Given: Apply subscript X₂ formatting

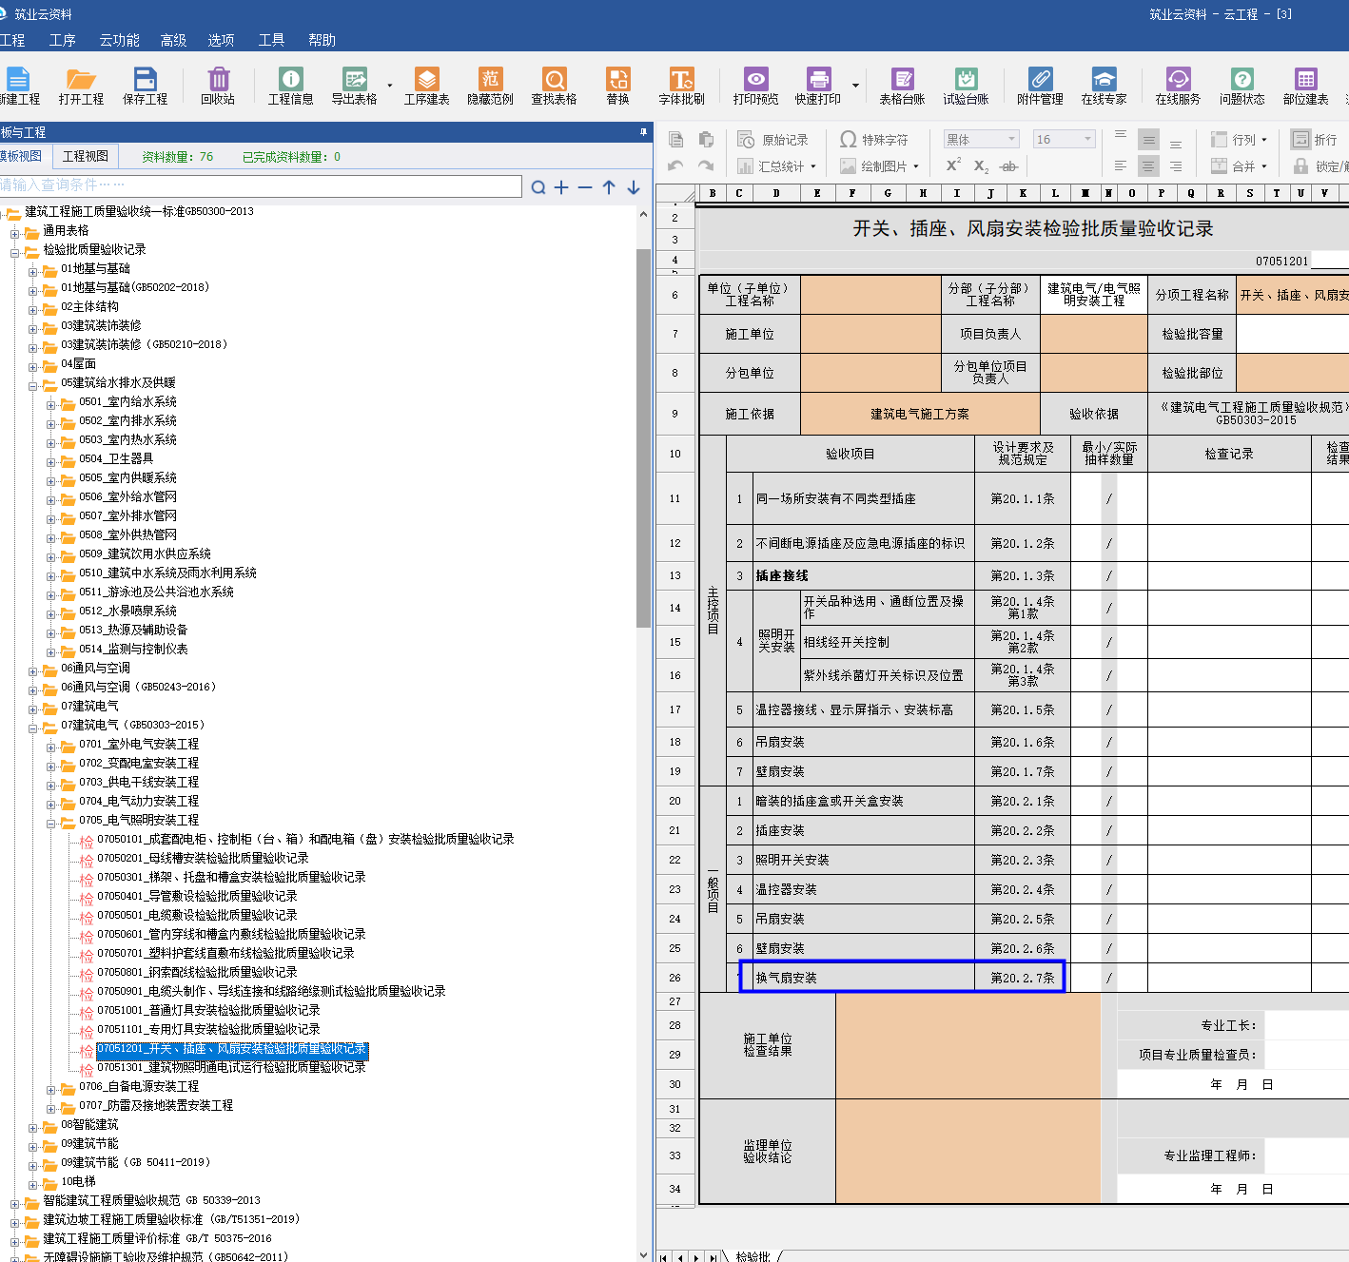Looking at the screenshot, I should pos(981,166).
